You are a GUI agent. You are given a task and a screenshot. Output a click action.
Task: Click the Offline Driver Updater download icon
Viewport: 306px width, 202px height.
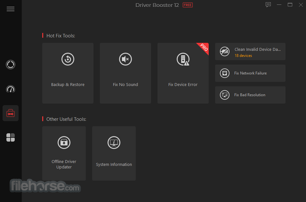click(x=64, y=143)
